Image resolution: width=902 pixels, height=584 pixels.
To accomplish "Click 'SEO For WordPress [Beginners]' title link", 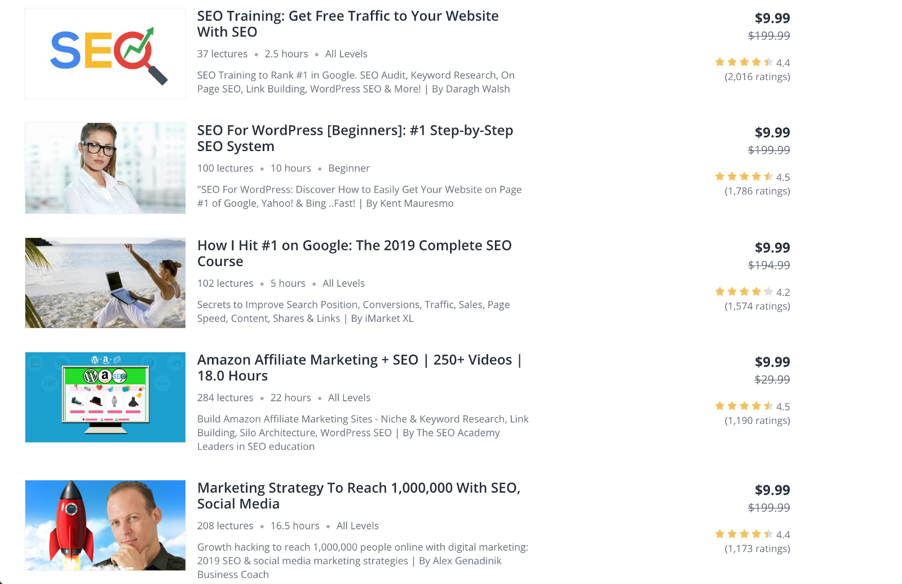I will pyautogui.click(x=355, y=138).
